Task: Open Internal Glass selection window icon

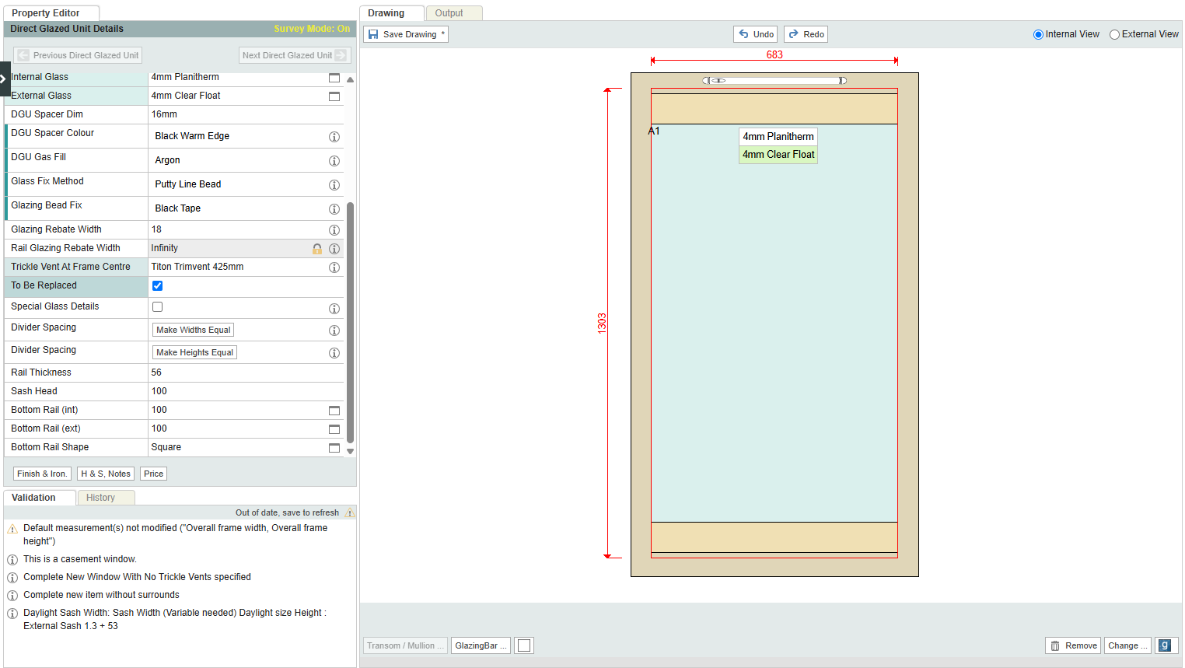Action: click(x=334, y=78)
